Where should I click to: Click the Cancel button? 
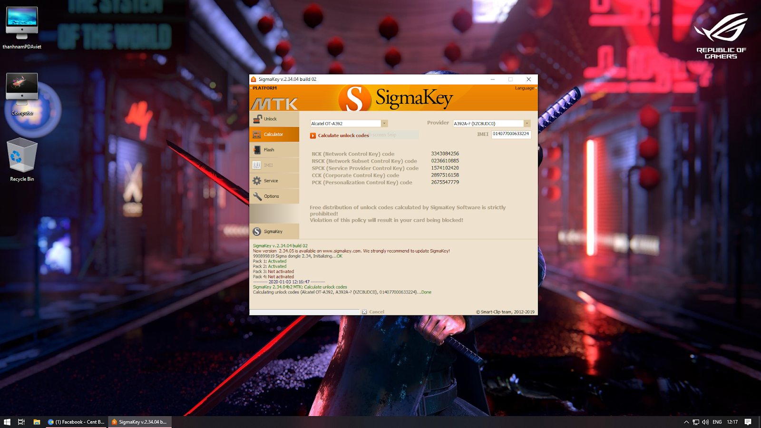(x=373, y=312)
